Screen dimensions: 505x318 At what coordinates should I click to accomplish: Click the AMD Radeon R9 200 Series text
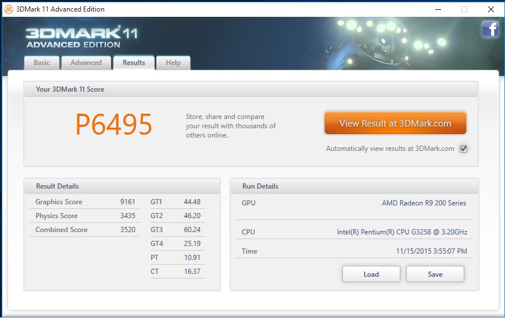pos(424,203)
